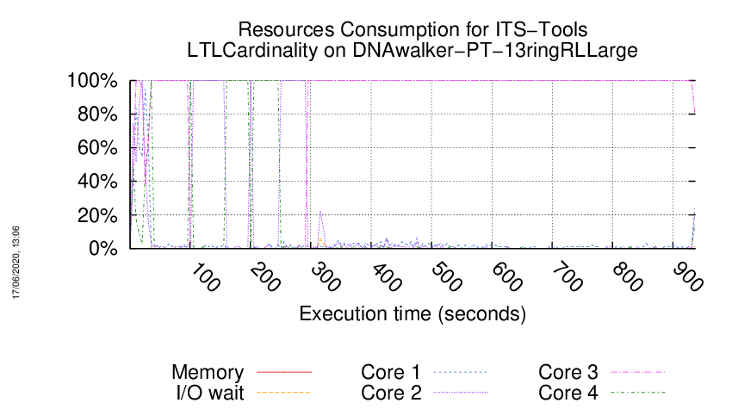Click the subtitle 'LTLCardinality on DNAwalker-PT-13ringRLLarge'

click(x=413, y=51)
